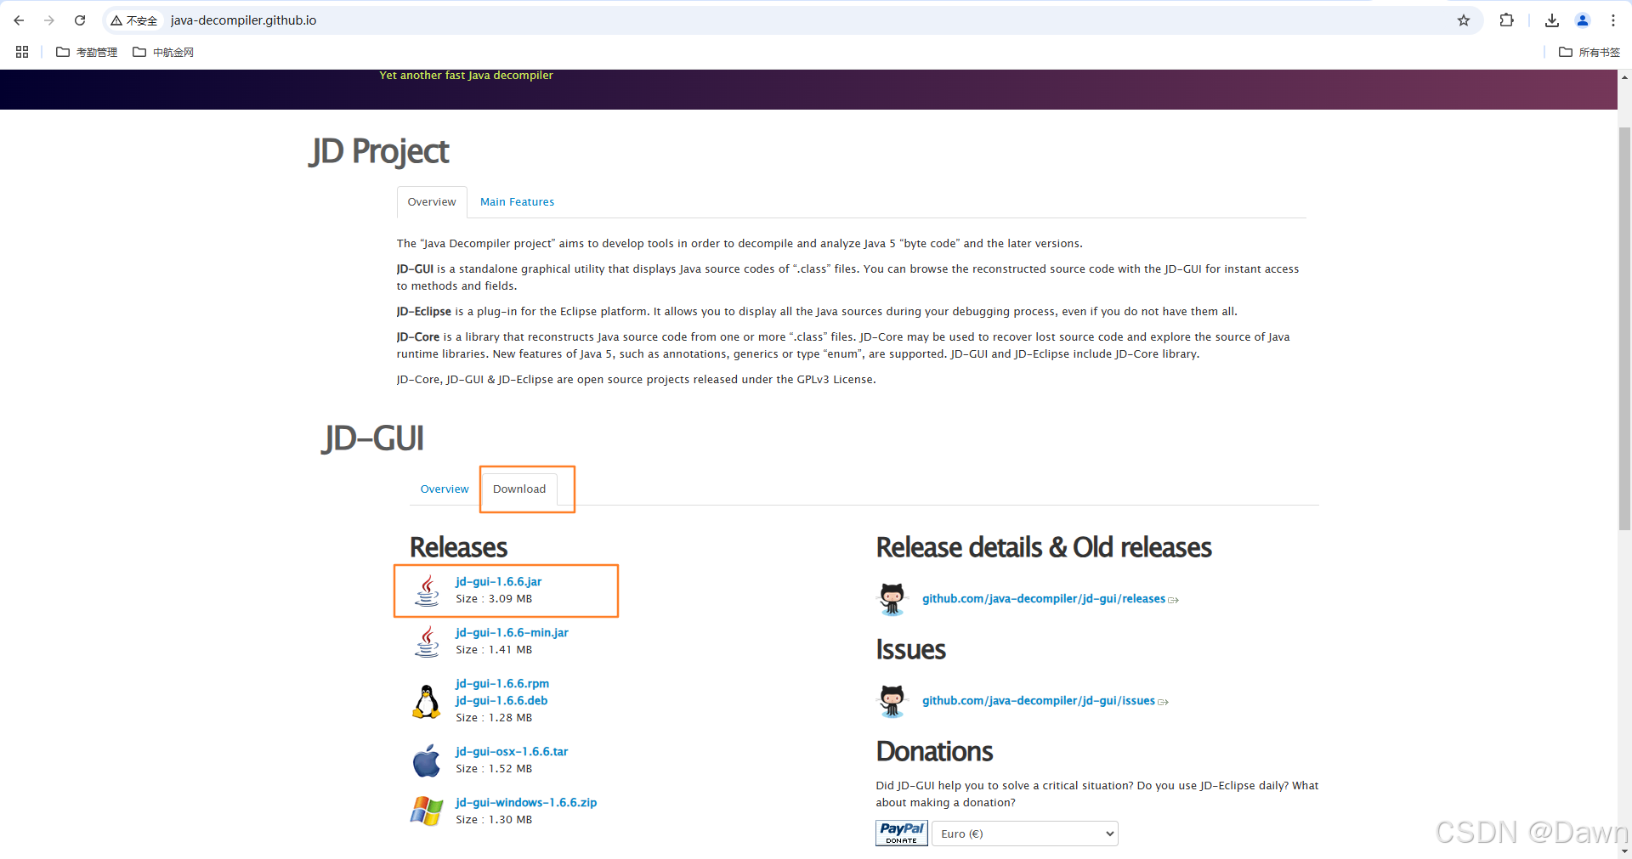This screenshot has height=859, width=1632.
Task: Click the Windows logo icon
Action: [427, 811]
